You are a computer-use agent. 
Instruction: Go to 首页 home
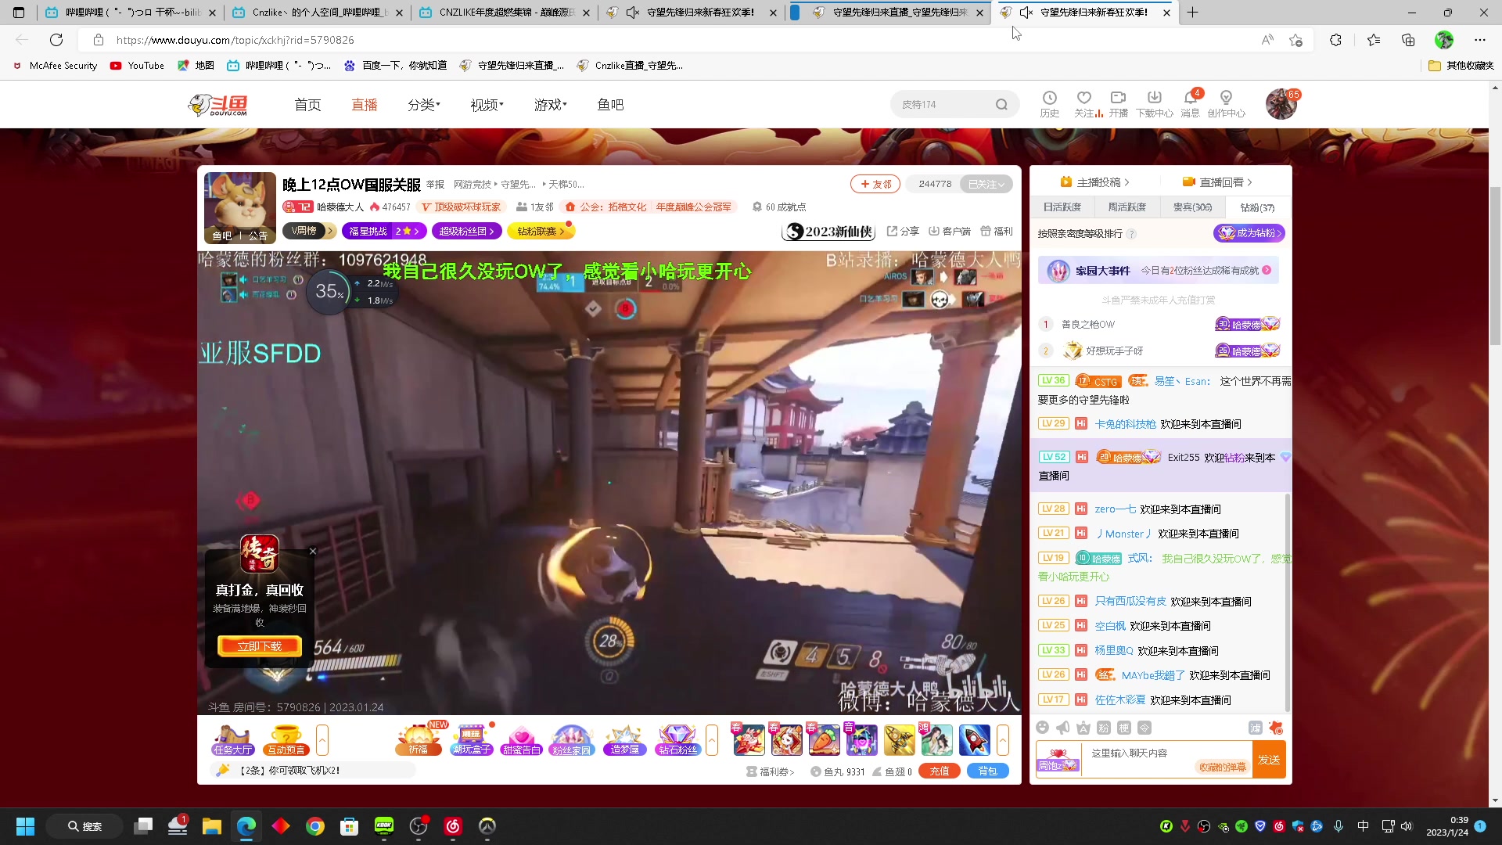307,105
